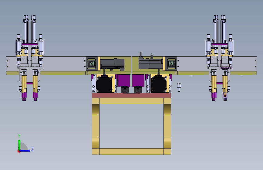Select the left purple block at the center

tap(124, 81)
